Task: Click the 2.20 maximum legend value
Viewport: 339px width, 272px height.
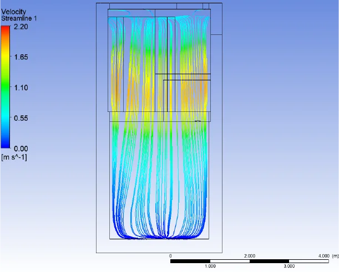Action: 21,27
